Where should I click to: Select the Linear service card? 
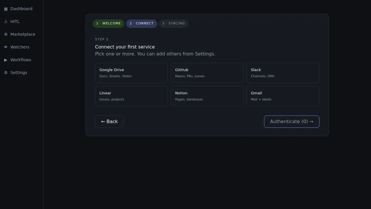[131, 96]
